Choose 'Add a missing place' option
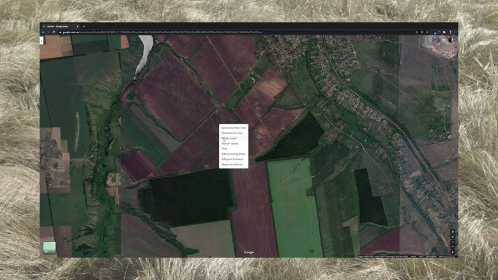The height and width of the screenshot is (280, 498). pos(234,154)
